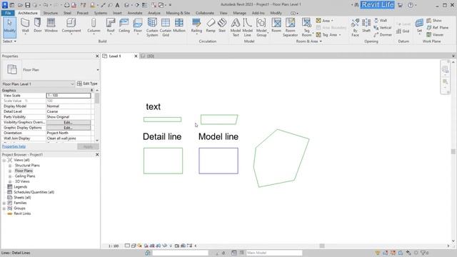457x257 pixels.
Task: Click the By Face opening tool
Action: (355, 28)
